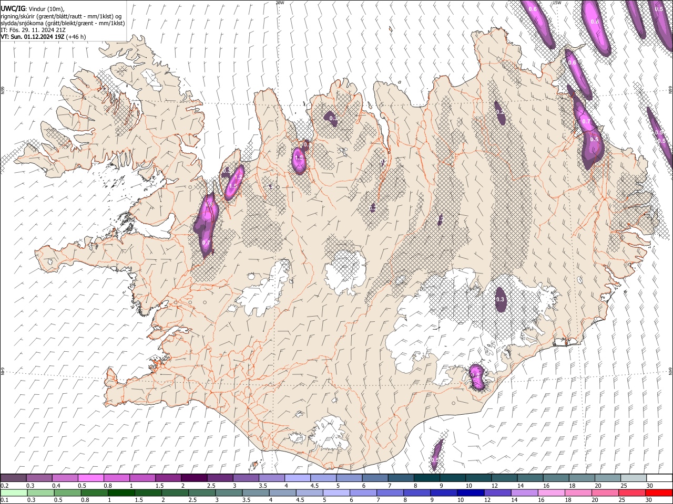
Task: Click the 0.7 value in the large western blob
Action: (x=206, y=243)
